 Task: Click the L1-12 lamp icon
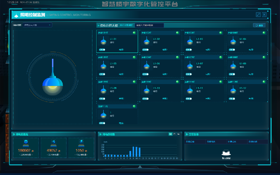point(233,90)
